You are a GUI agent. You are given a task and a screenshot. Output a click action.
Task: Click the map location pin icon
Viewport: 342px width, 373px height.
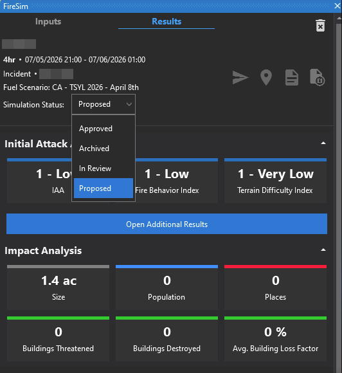266,77
